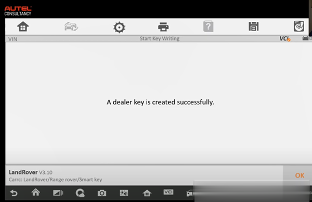Click the Autel Consultancy logo
Screen dimensions: 312x202
click(18, 11)
